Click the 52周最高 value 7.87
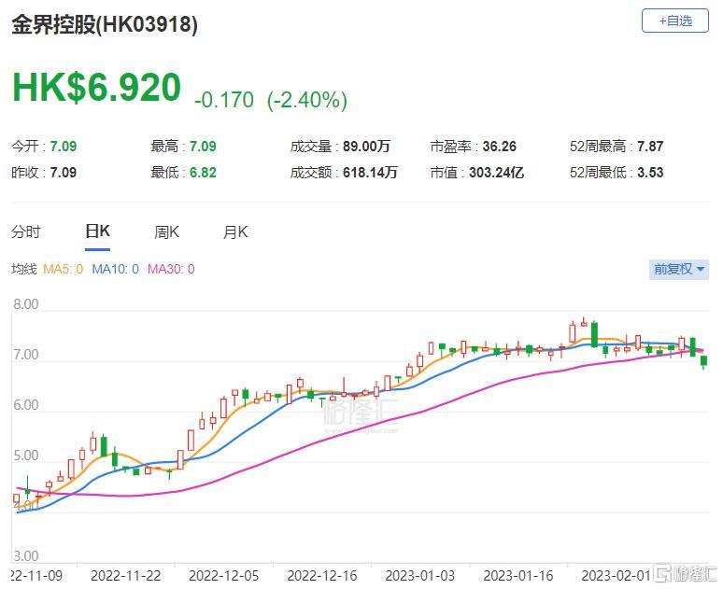This screenshot has height=589, width=723. 650,147
